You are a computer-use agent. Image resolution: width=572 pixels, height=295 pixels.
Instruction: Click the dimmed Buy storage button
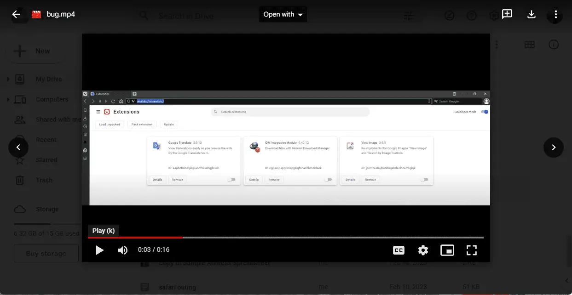click(46, 253)
